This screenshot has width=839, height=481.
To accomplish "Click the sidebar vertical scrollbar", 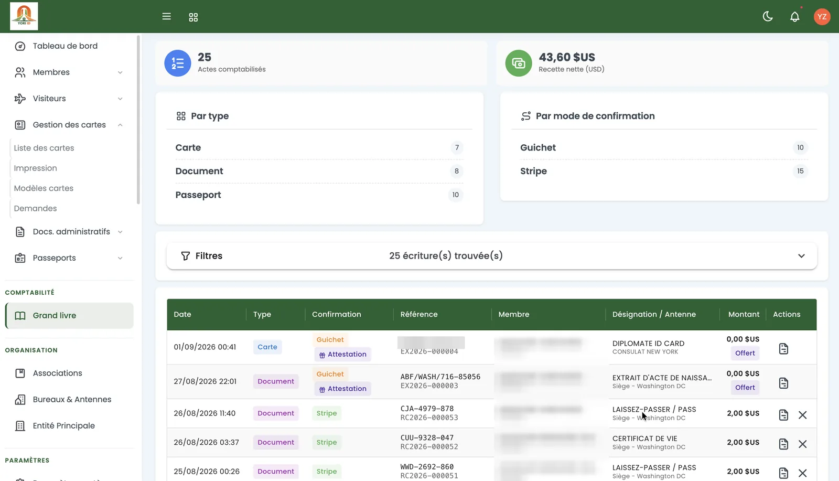I will coord(138,120).
